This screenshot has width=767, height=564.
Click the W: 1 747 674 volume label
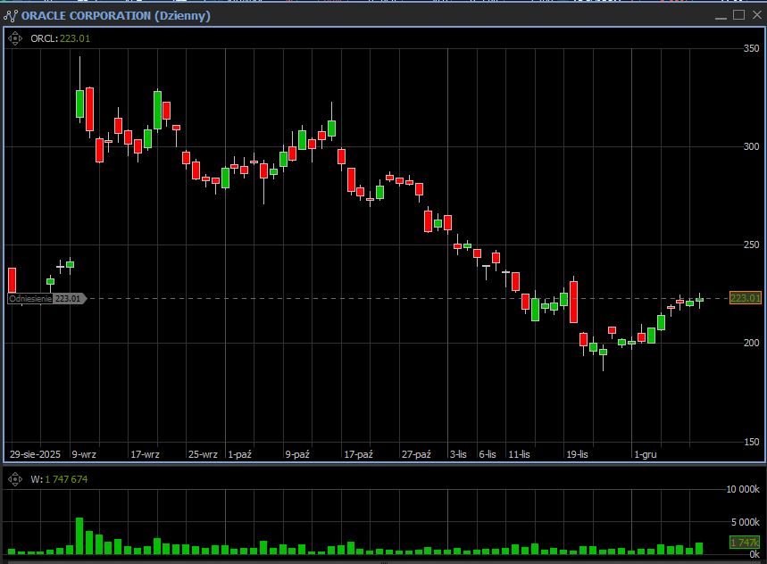[x=59, y=479]
